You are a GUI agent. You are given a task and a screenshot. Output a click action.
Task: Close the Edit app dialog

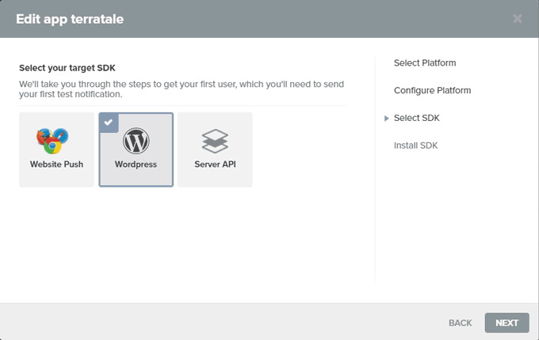pos(518,18)
